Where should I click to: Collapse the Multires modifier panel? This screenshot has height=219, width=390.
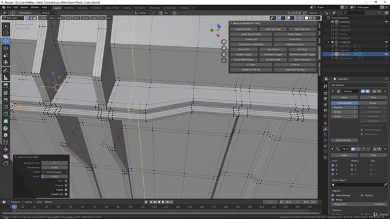tap(333, 91)
